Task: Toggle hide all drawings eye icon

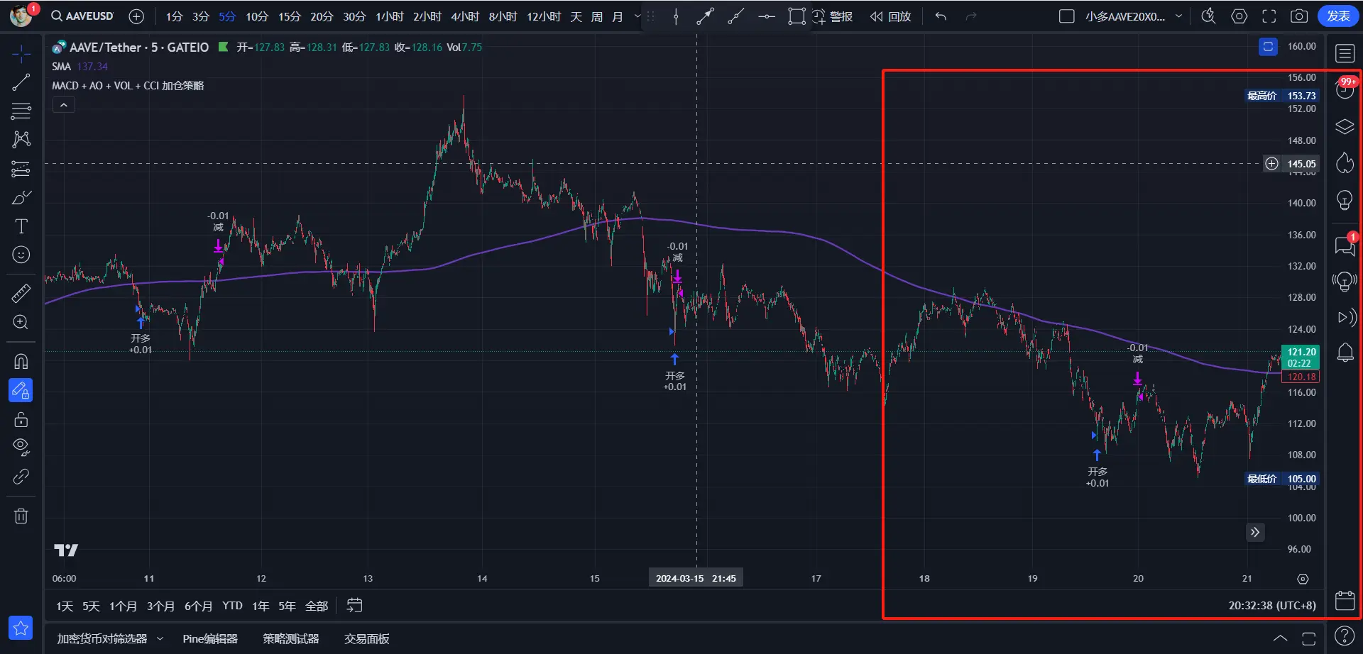Action: pos(21,448)
